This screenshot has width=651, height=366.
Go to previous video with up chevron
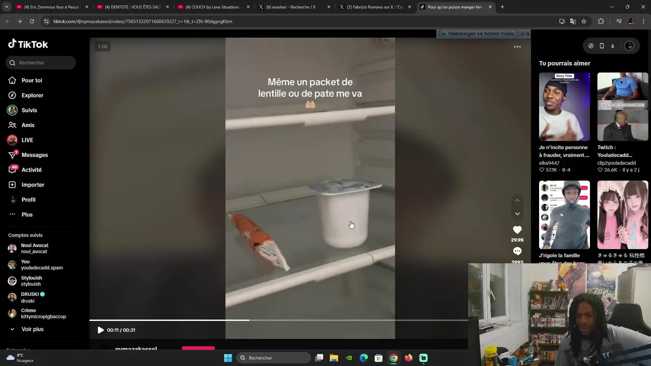(x=517, y=200)
